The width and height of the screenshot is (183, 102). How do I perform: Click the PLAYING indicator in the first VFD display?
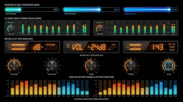(51, 45)
